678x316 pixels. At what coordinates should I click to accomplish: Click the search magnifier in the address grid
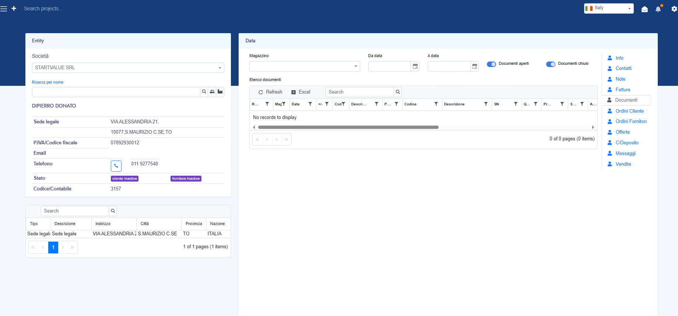(x=113, y=211)
